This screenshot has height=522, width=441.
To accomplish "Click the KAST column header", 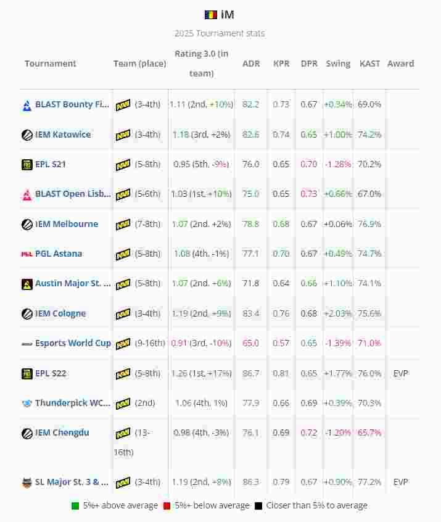I will [x=369, y=64].
